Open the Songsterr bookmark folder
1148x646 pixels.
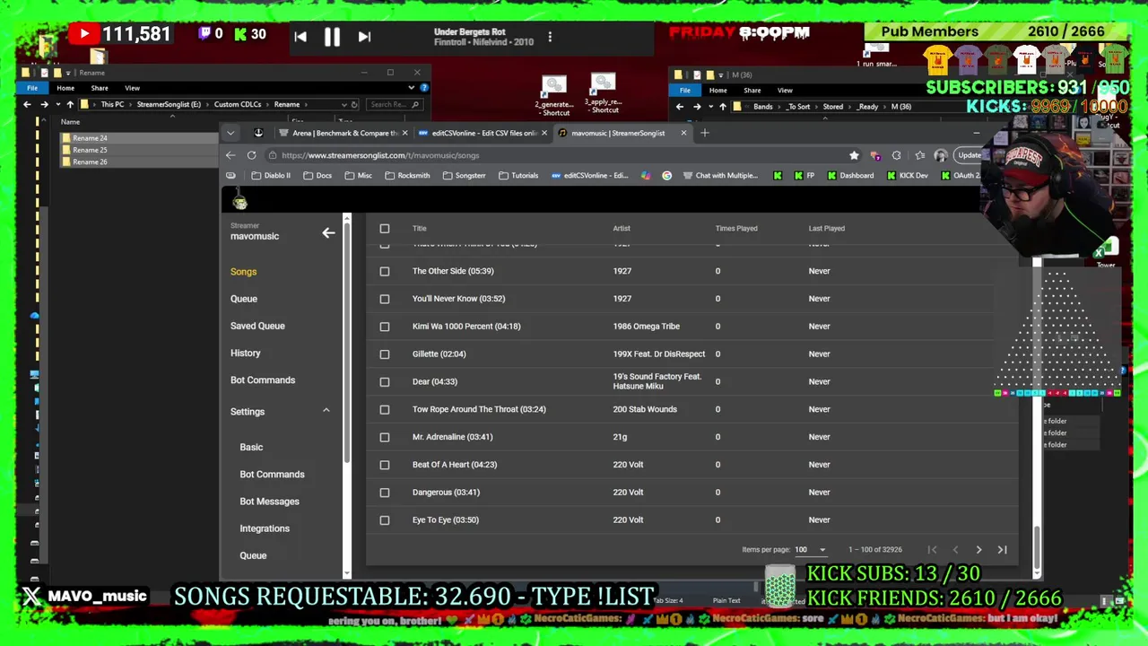click(x=465, y=176)
